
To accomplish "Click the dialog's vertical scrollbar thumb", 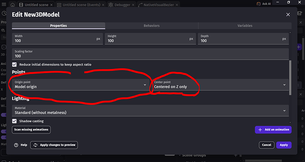I will tap(290, 77).
